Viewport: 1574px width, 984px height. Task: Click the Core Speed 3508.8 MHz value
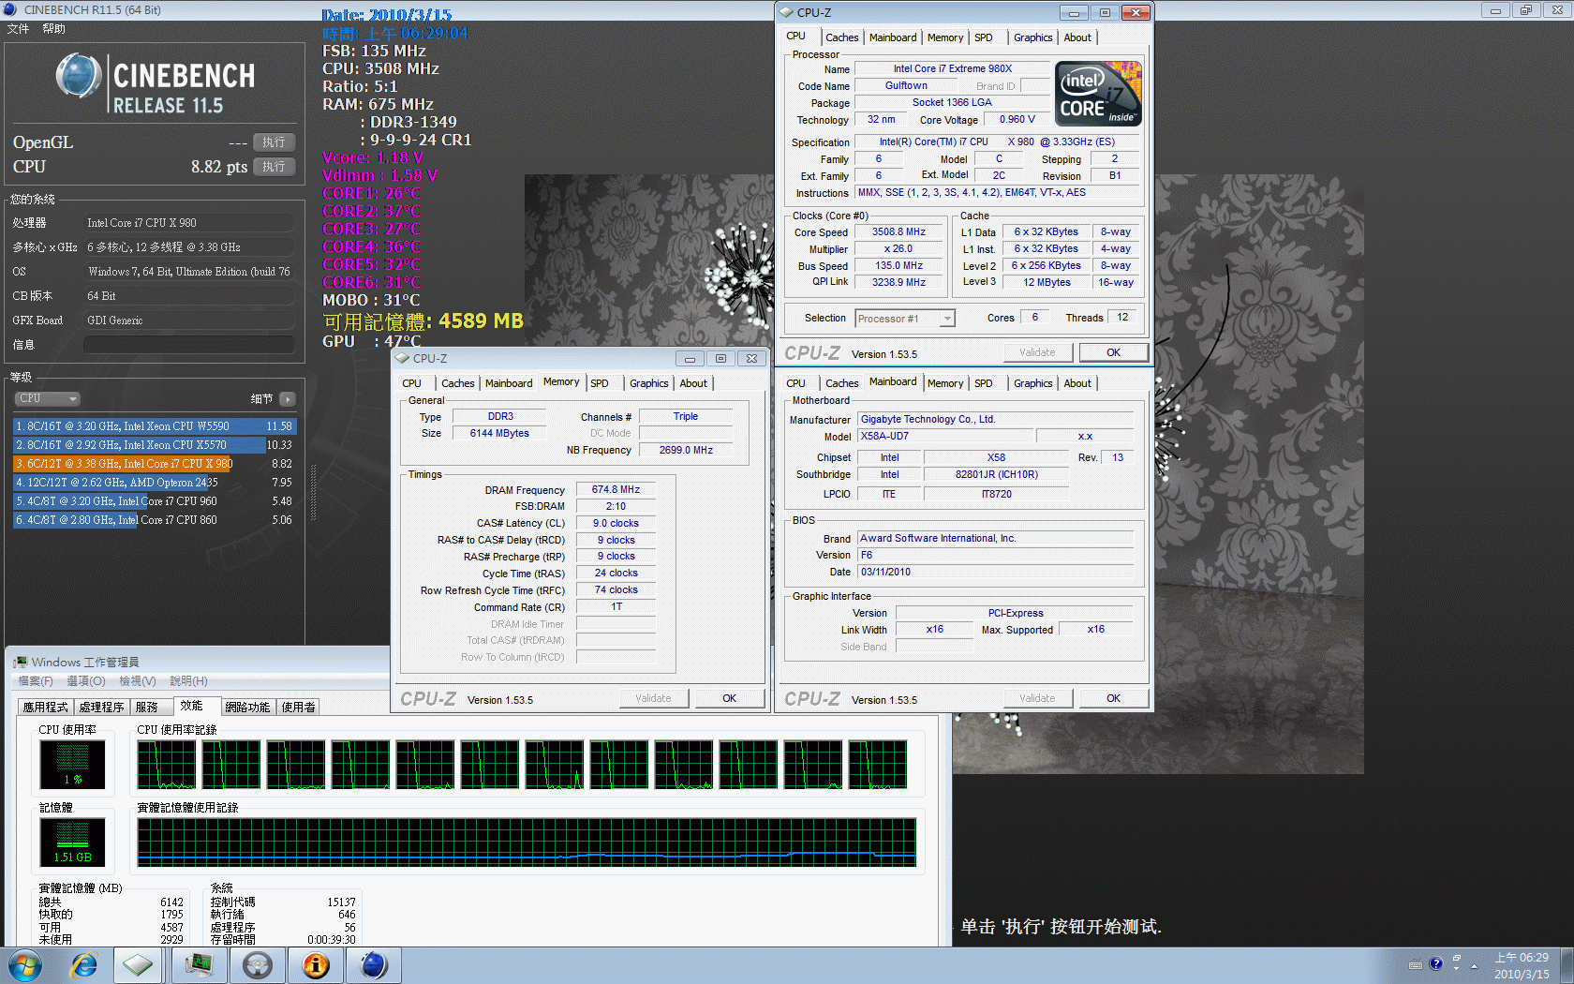tap(898, 232)
